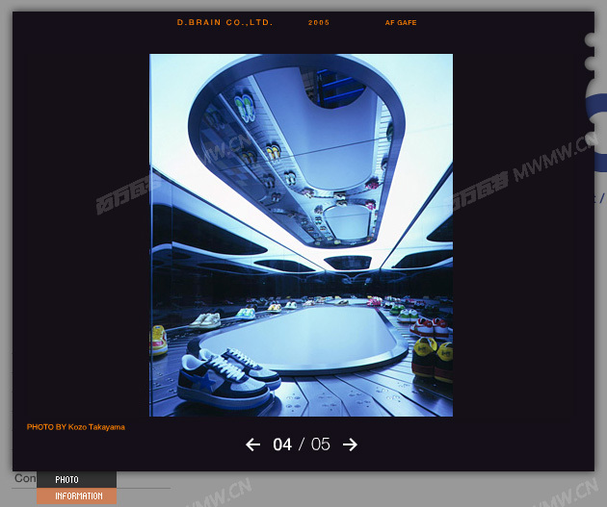Image resolution: width=607 pixels, height=507 pixels.
Task: Open the INFORMATION tab
Action: (x=77, y=495)
